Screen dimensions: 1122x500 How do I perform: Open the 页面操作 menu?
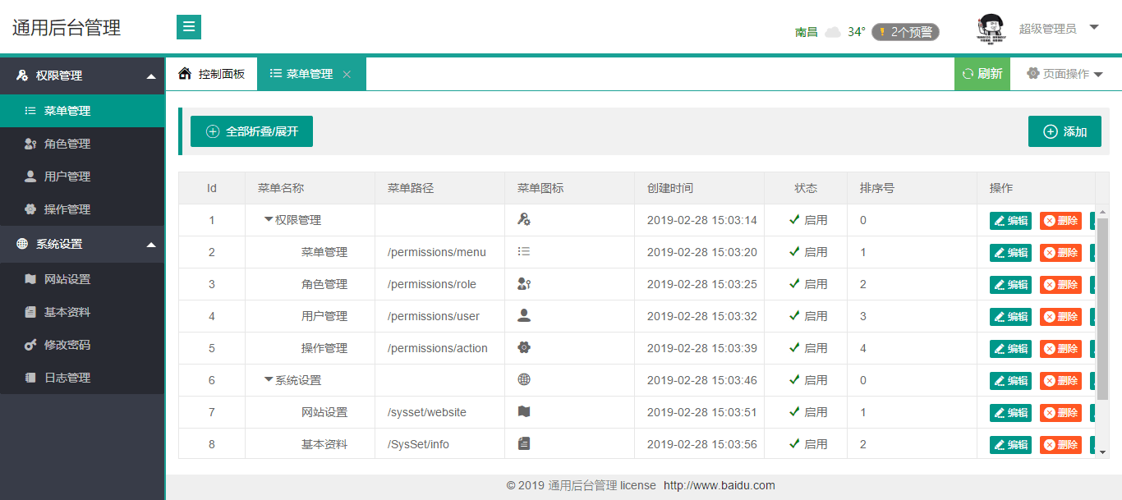pyautogui.click(x=1064, y=73)
